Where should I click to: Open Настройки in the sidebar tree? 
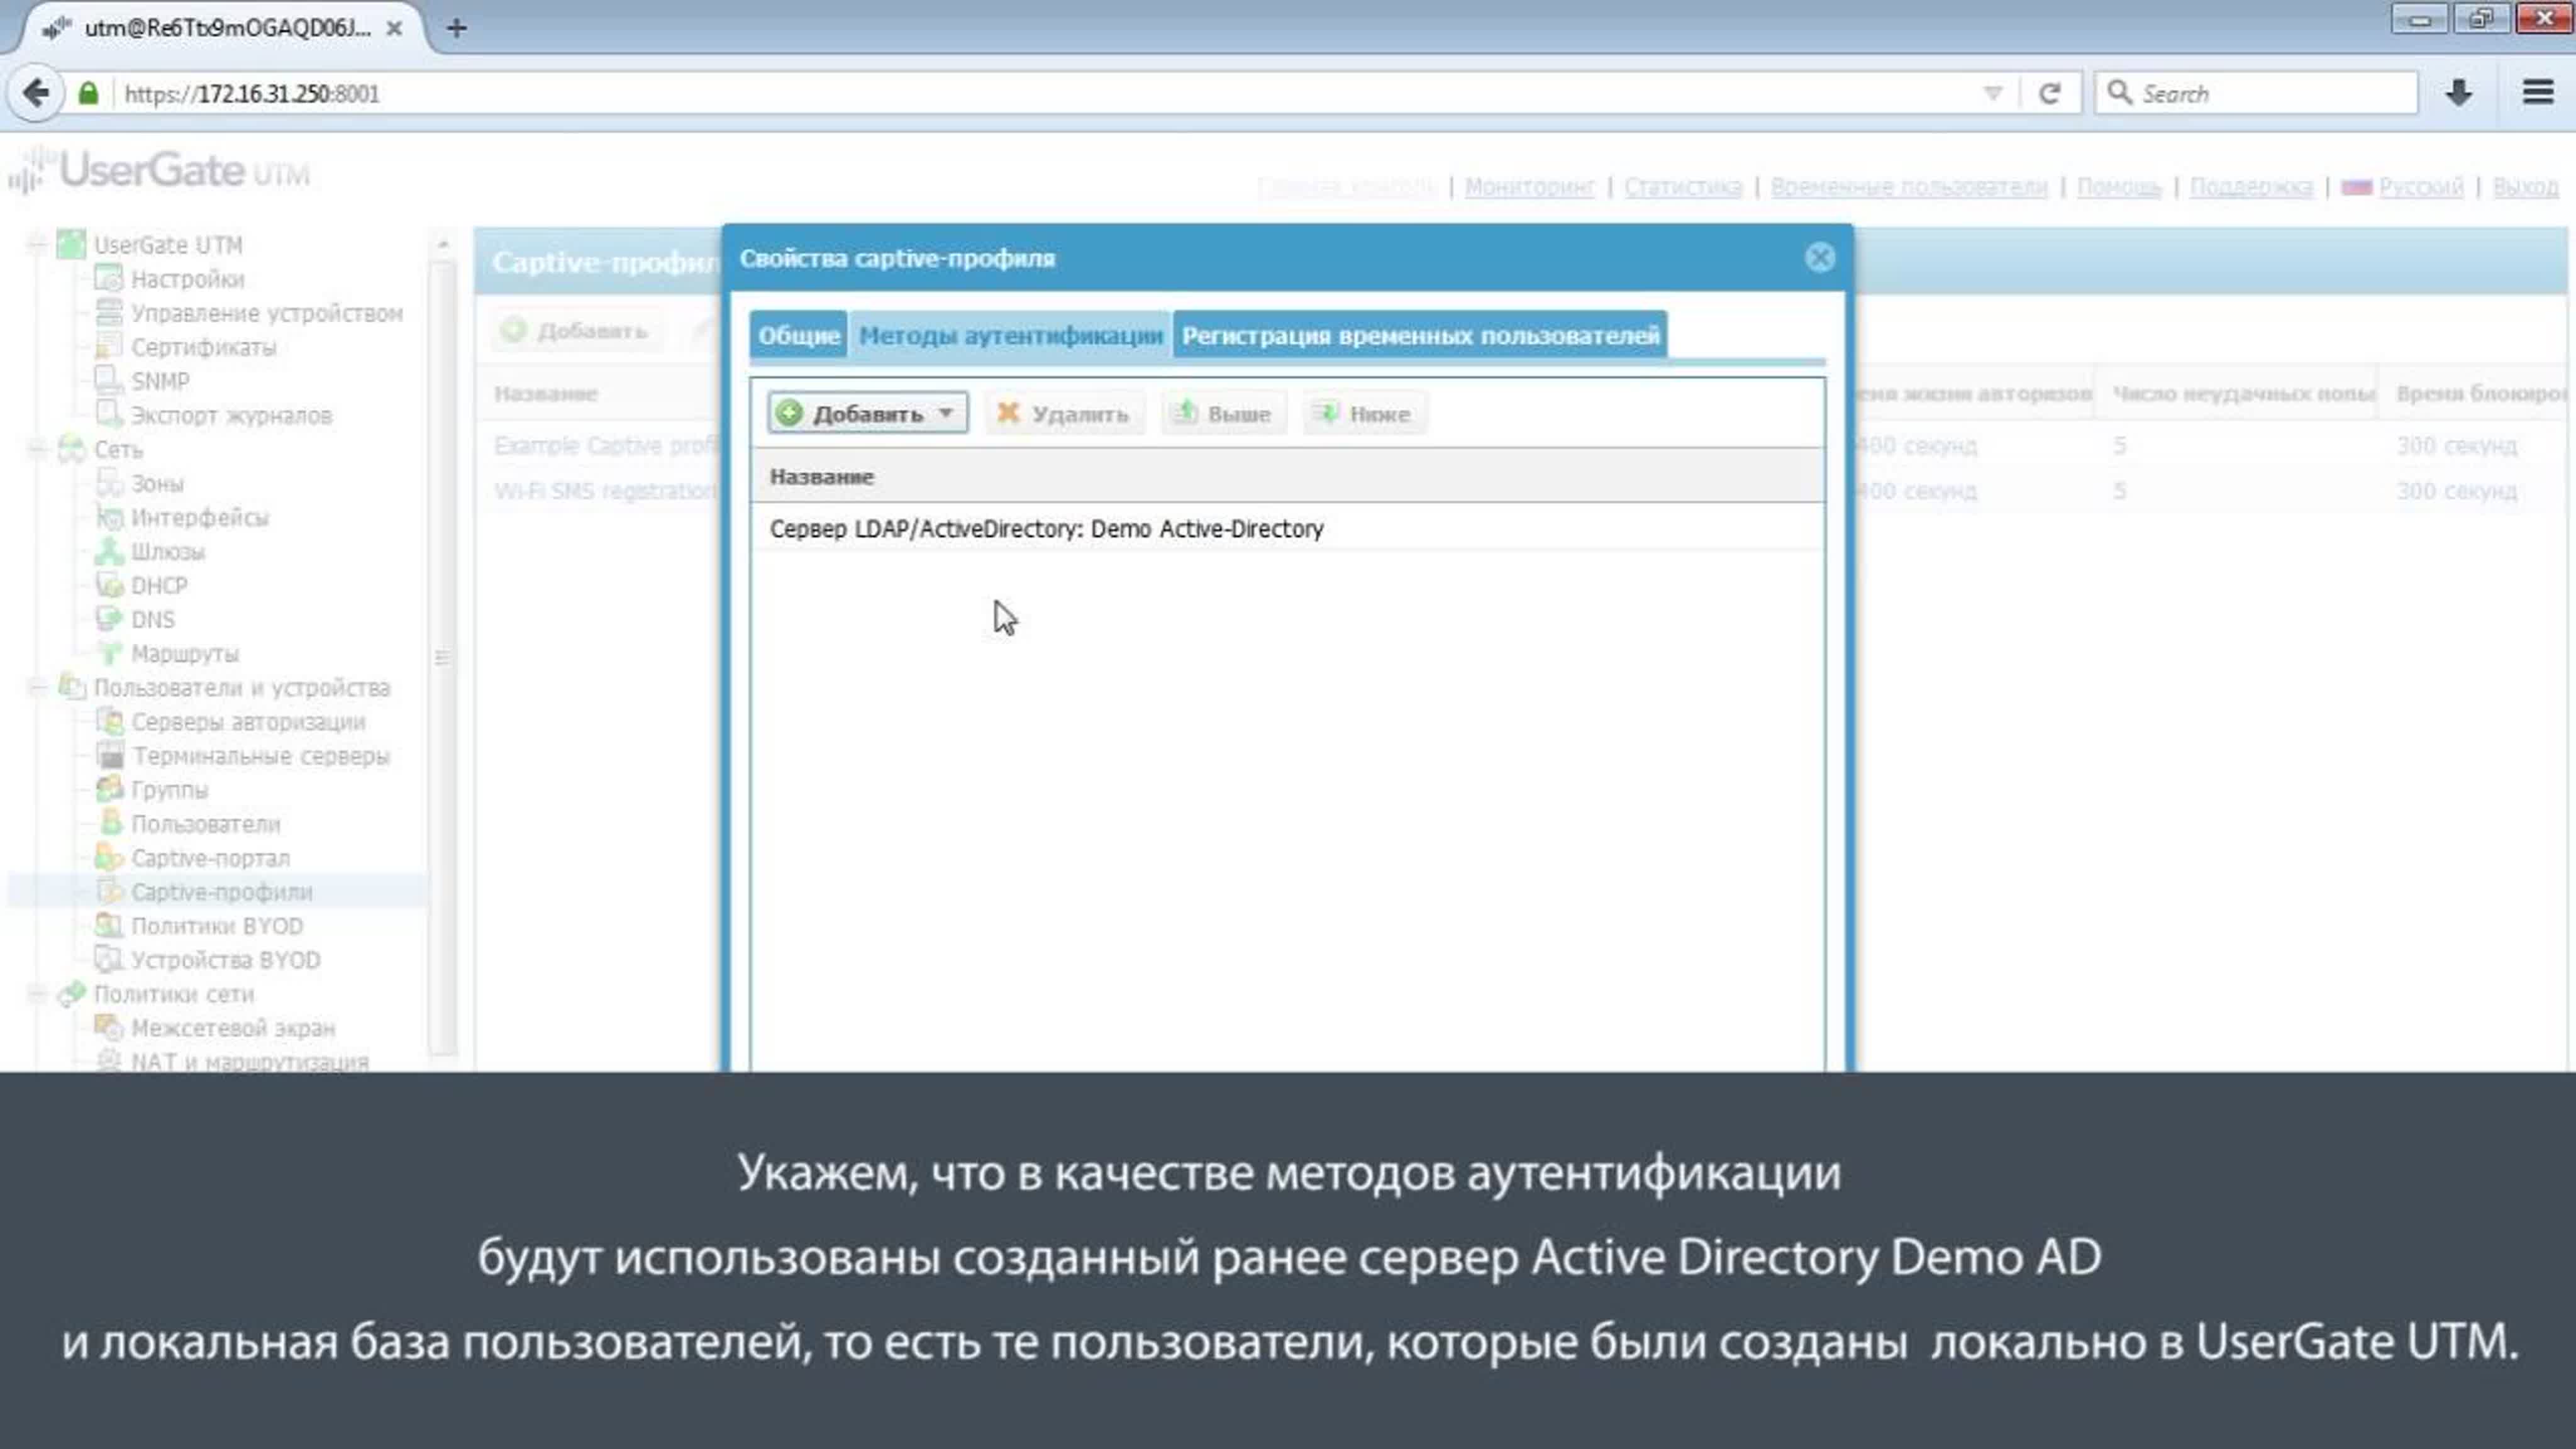click(187, 279)
